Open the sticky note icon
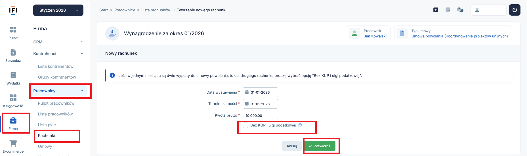The height and width of the screenshot is (156, 527). (x=448, y=10)
